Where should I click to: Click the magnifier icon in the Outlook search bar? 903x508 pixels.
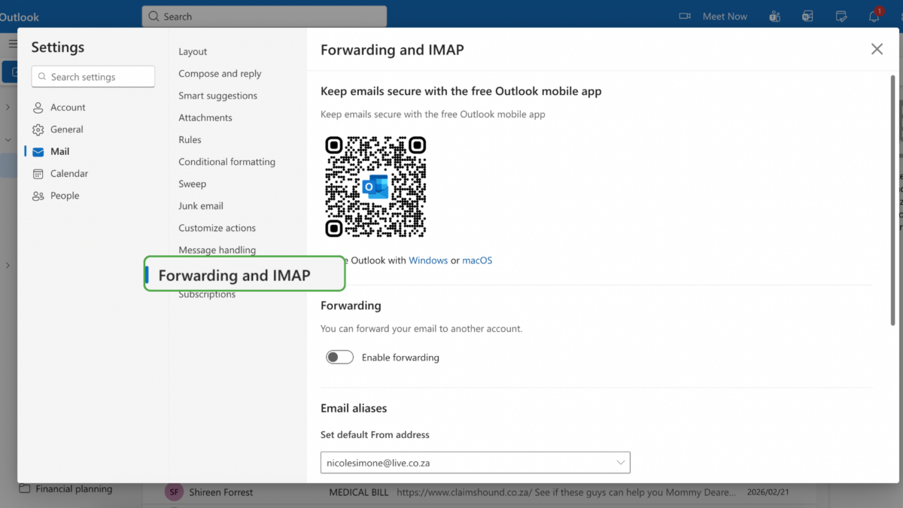(154, 17)
